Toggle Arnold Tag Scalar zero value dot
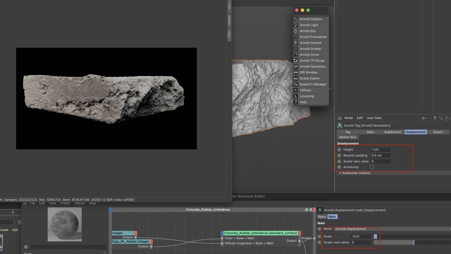 (x=339, y=162)
